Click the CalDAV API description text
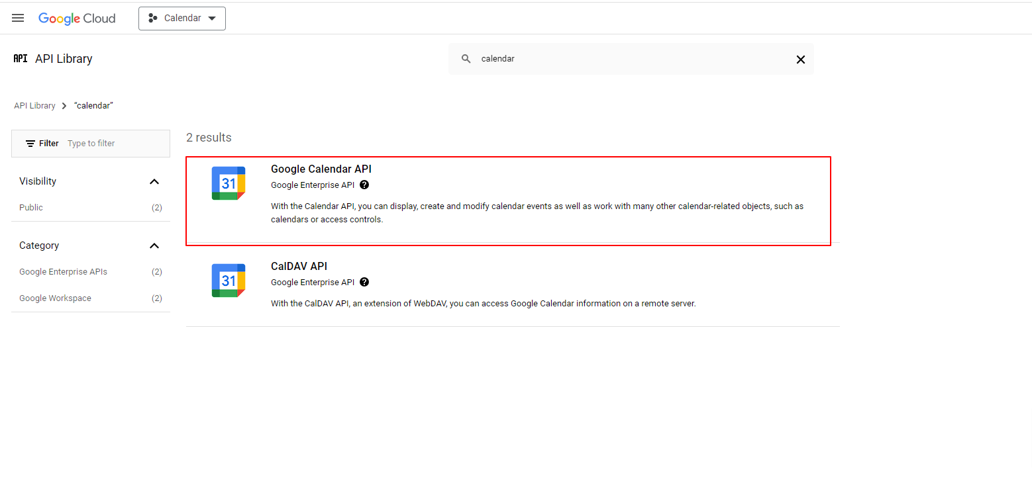This screenshot has width=1032, height=485. tap(484, 304)
